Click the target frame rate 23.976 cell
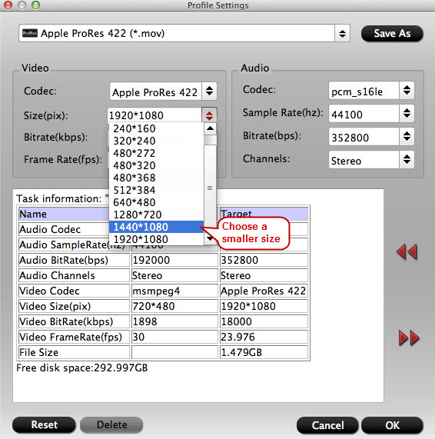This screenshot has height=439, width=435. pyautogui.click(x=264, y=337)
